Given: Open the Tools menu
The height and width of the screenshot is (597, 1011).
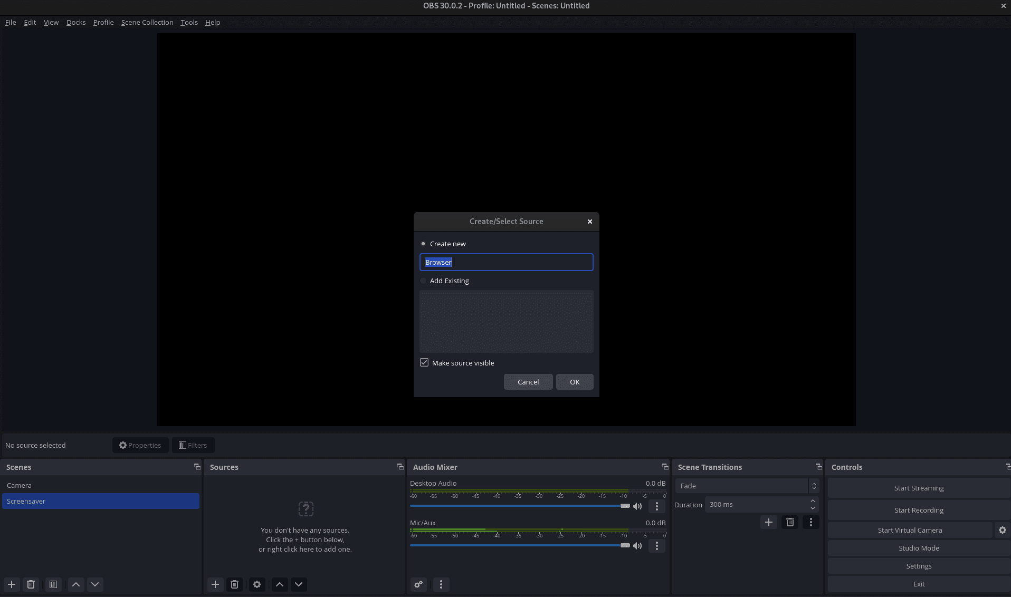Looking at the screenshot, I should 189,22.
